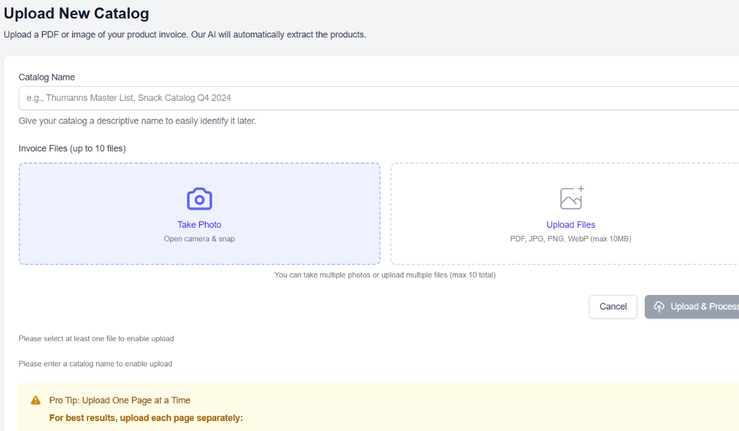Click the cloud upload icon on Upload & Process

(x=660, y=306)
